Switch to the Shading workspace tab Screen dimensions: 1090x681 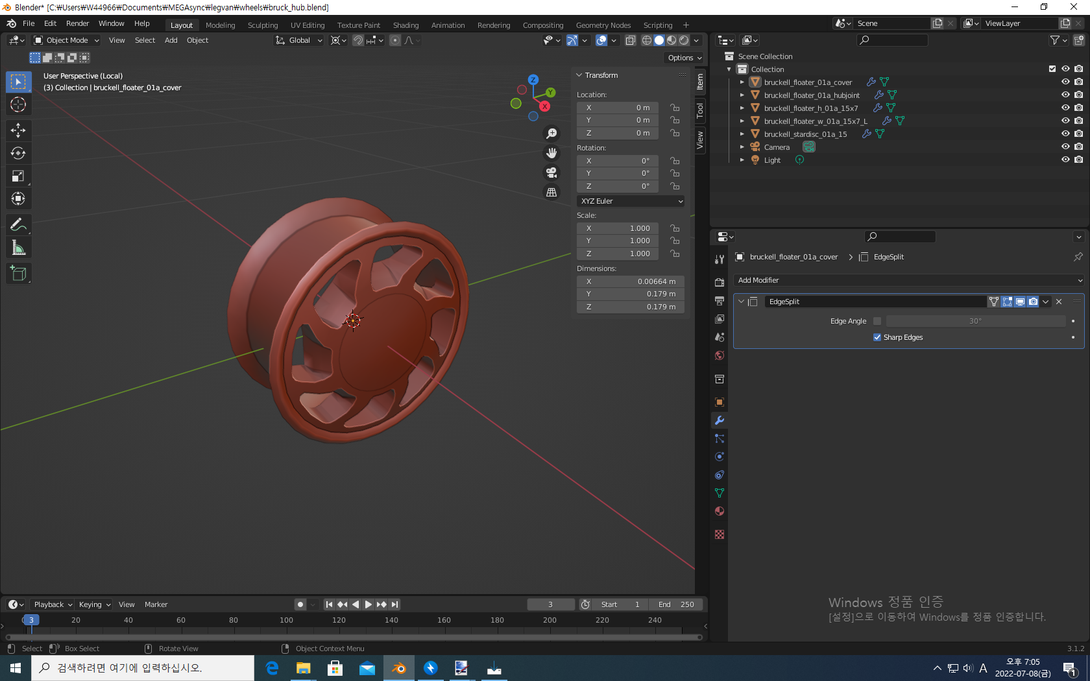(406, 25)
